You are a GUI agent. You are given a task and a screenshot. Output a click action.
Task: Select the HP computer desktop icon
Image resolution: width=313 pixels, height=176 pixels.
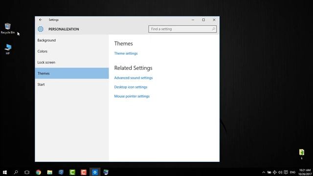8,49
